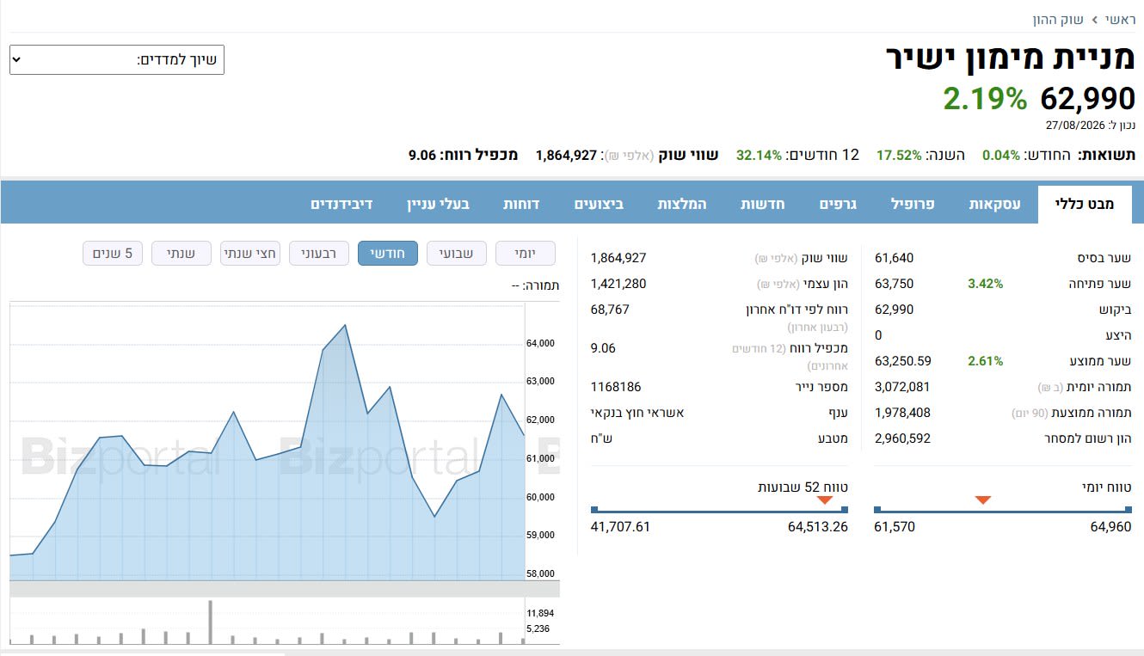Click the security number '1168186'
The height and width of the screenshot is (656, 1144).
tap(616, 387)
